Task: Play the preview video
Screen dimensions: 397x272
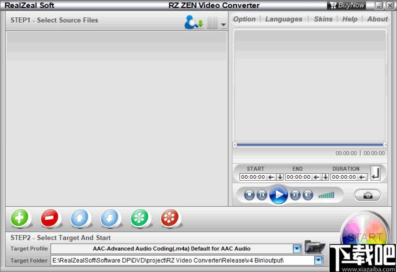Action: tap(278, 195)
